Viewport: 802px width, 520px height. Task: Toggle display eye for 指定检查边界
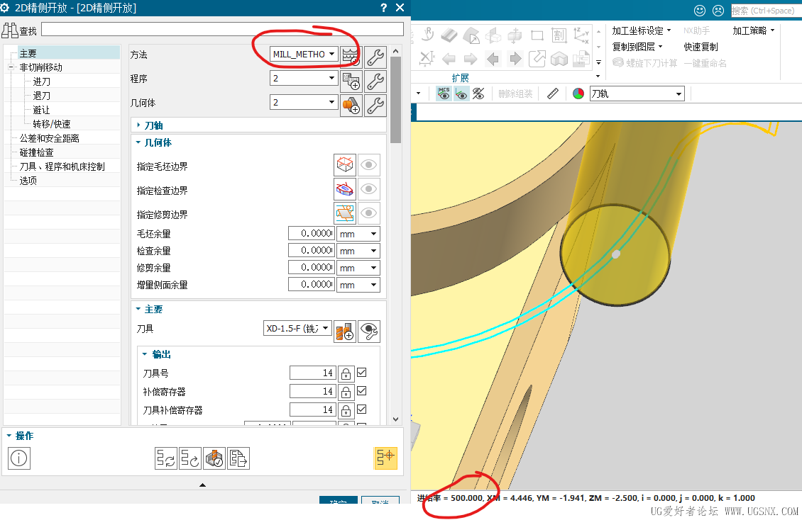pos(369,189)
